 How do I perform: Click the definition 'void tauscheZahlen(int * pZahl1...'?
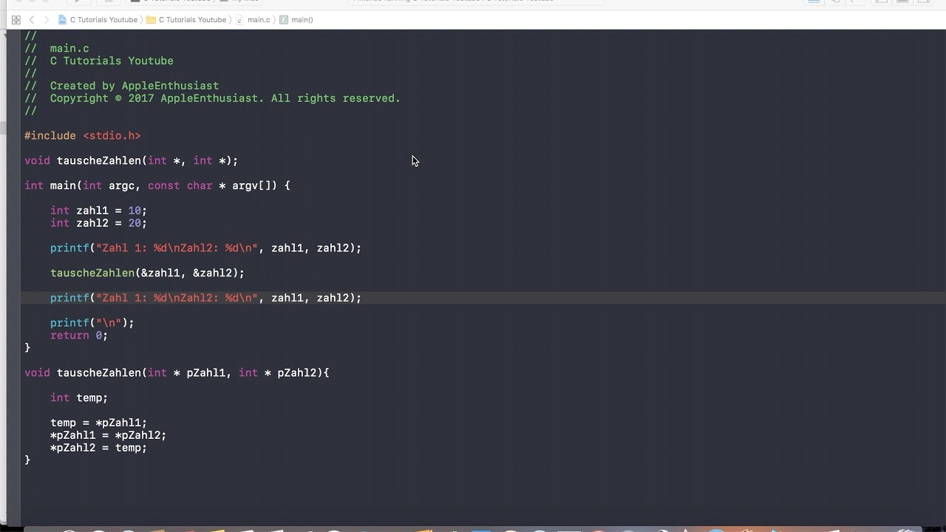(177, 373)
